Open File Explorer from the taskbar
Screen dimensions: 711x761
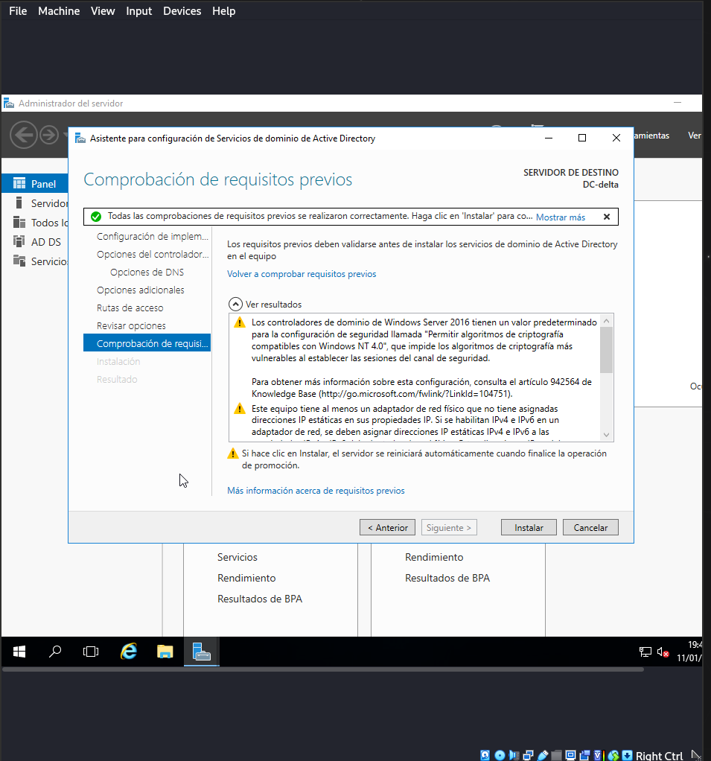[165, 652]
